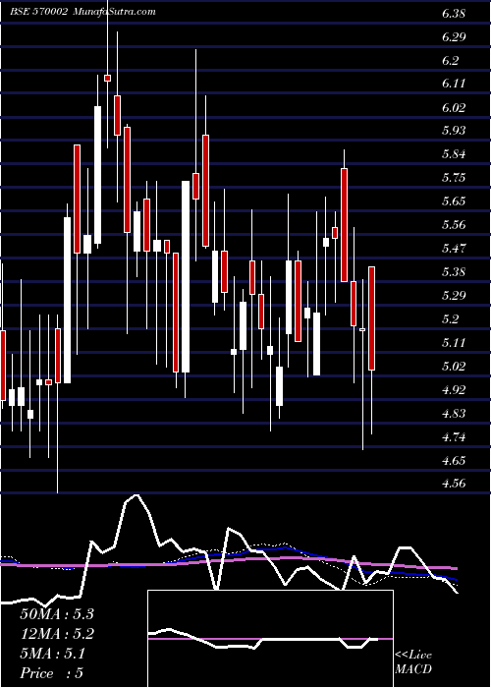The height and width of the screenshot is (688, 491).
Task: Click the 4.74 price axis label
Action: [454, 437]
